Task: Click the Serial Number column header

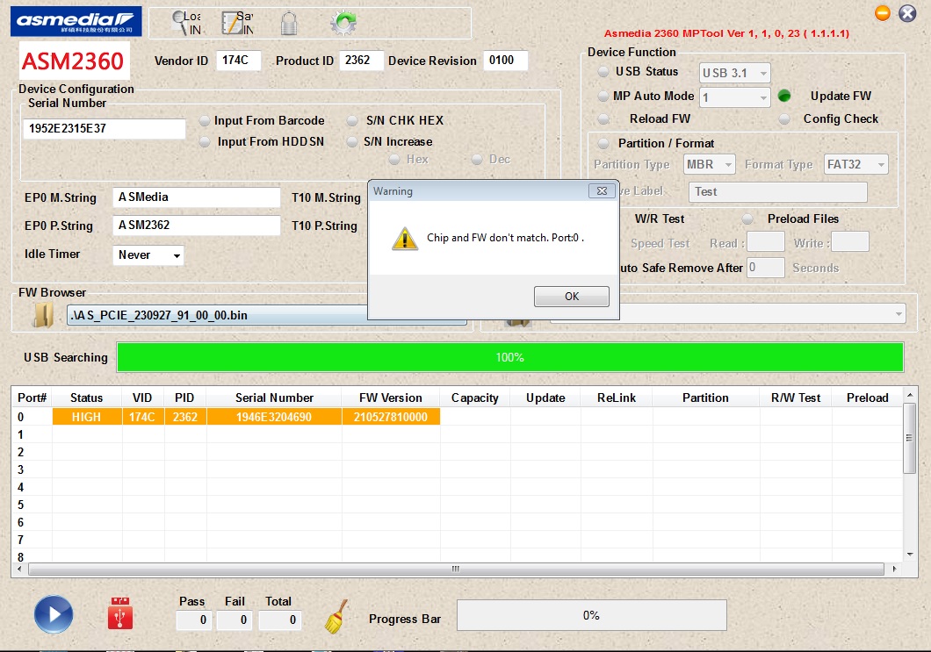Action: coord(274,398)
